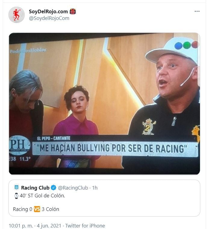Select the "Gol de Colón." text
The height and width of the screenshot is (229, 209).
pyautogui.click(x=52, y=196)
